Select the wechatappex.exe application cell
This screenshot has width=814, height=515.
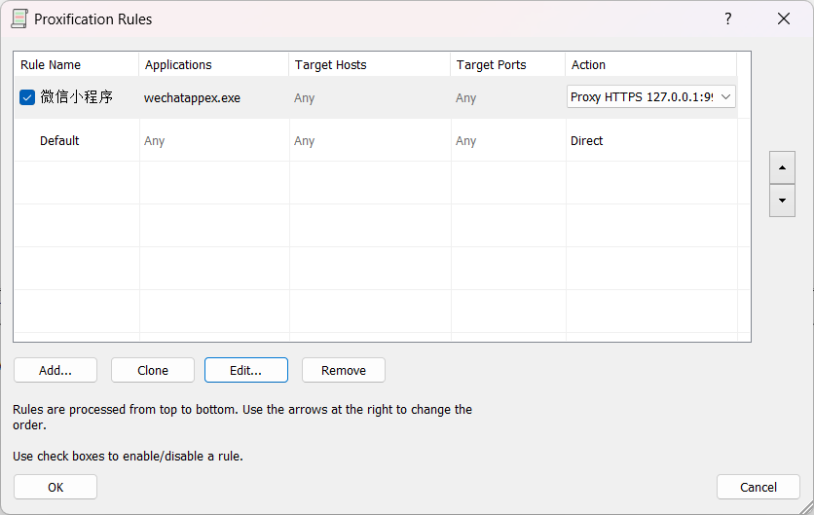(x=192, y=98)
